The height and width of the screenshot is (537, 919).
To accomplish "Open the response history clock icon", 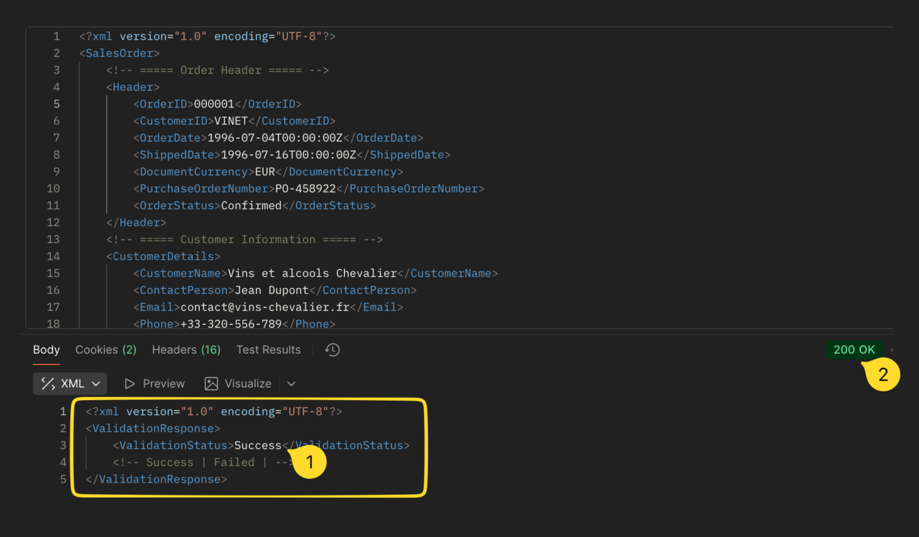I will tap(332, 350).
